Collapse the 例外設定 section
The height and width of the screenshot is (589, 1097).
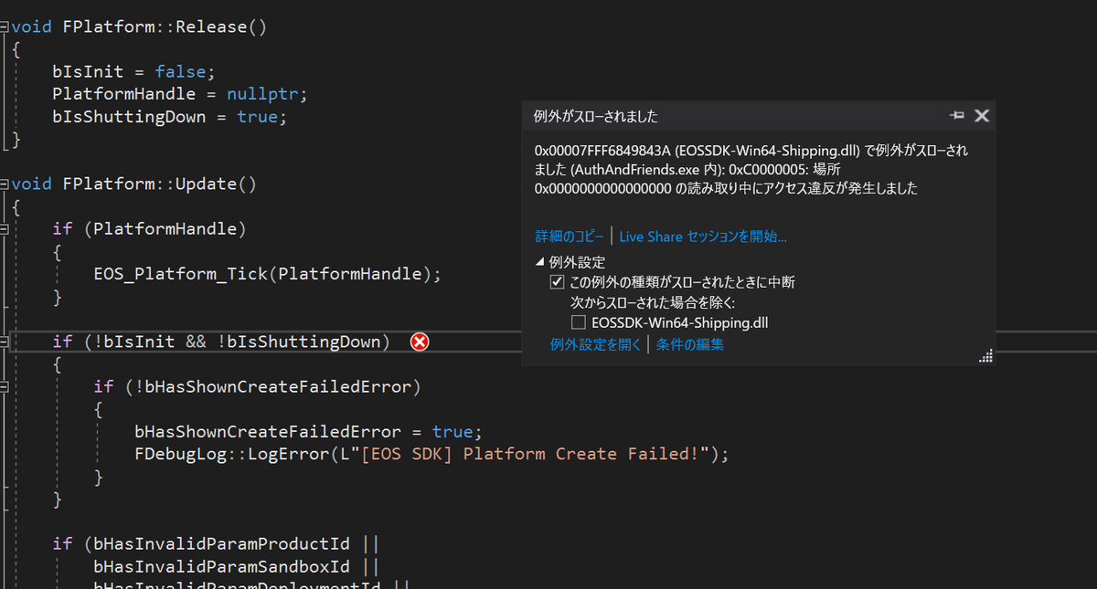coord(540,263)
